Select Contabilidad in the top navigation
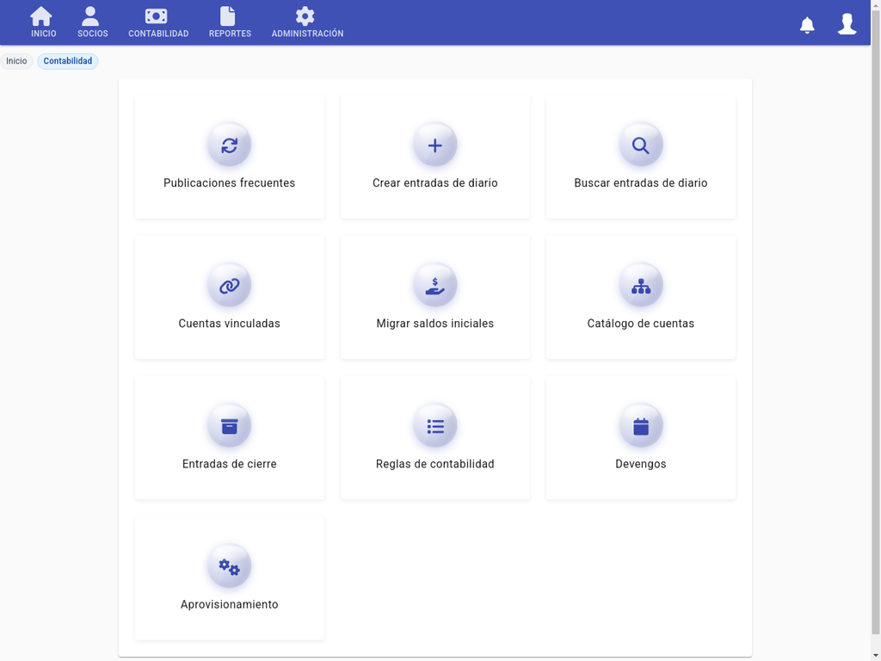881x661 pixels. (158, 23)
